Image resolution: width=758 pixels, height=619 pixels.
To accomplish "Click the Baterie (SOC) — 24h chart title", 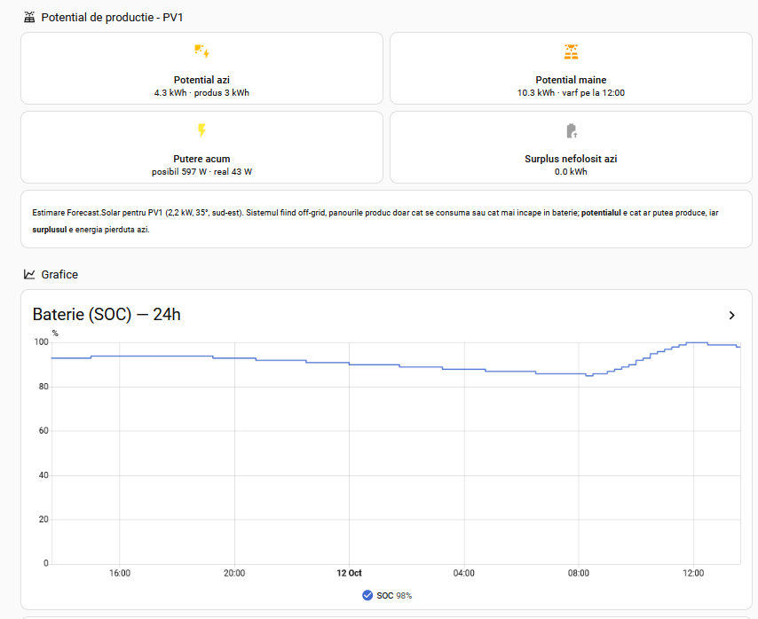I will point(107,314).
